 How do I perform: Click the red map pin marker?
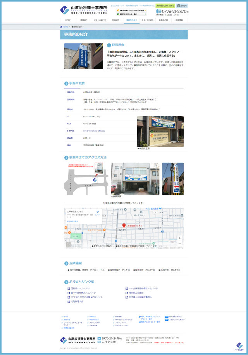tap(124, 225)
